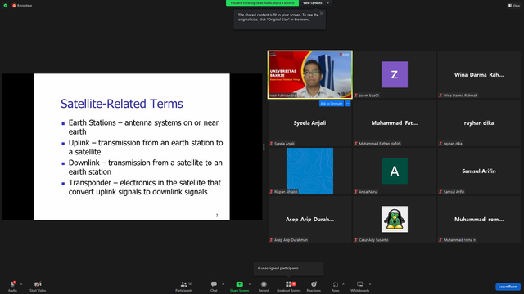The image size is (524, 294).
Task: Close the shared content size notification
Action: 322,13
